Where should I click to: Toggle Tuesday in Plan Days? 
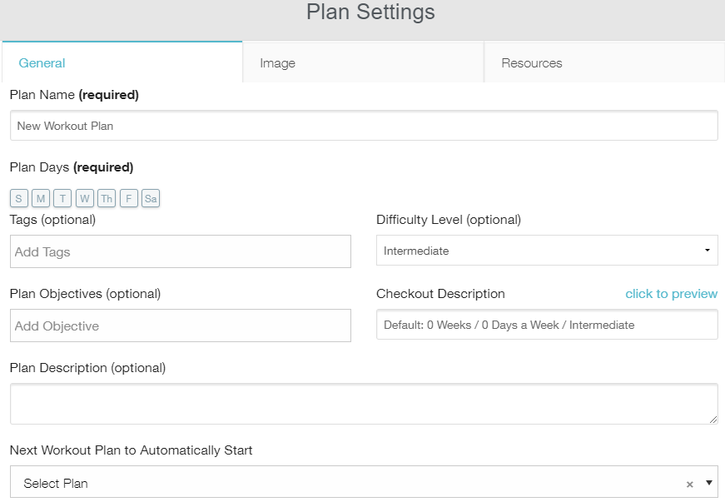pos(62,198)
